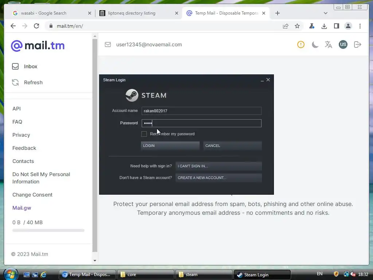Click the Steam Account name field
Screen dimensions: 373x280
(x=201, y=111)
